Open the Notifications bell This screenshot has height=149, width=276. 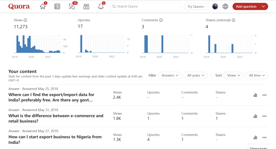tap(101, 7)
